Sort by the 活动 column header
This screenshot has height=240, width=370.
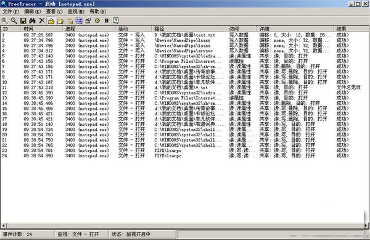[x=134, y=29]
